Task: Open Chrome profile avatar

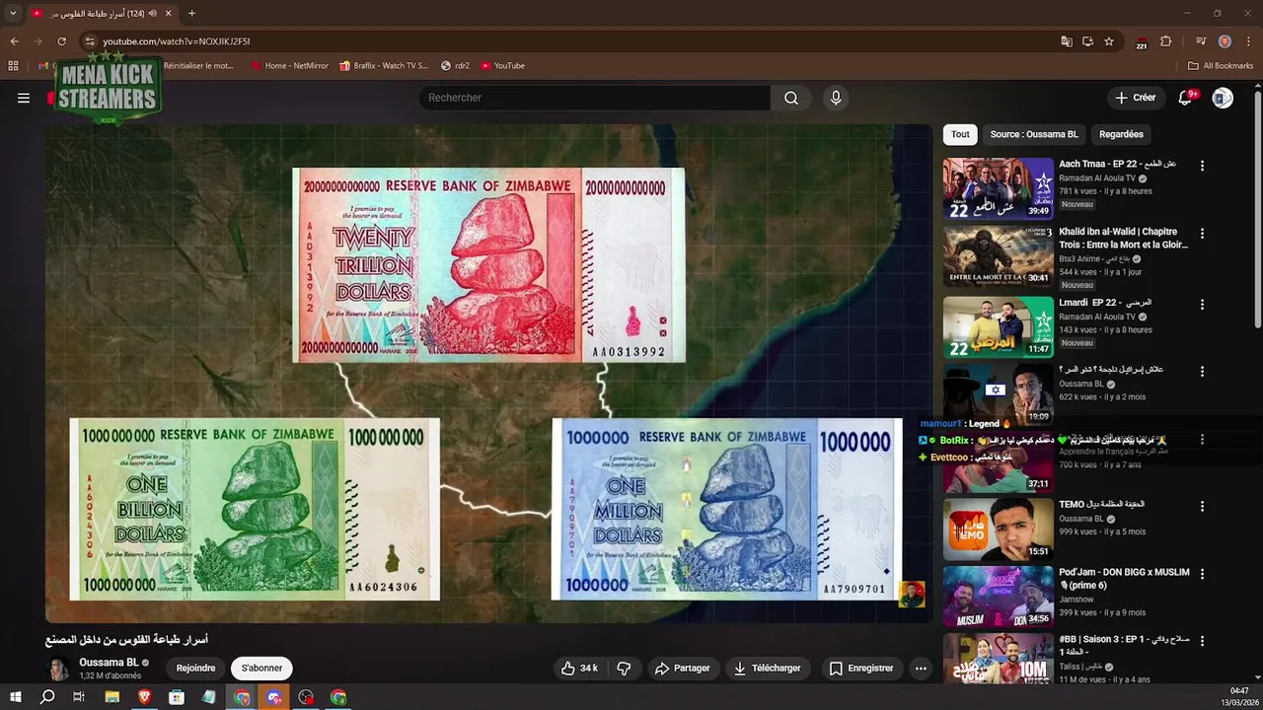Action: [1225, 41]
